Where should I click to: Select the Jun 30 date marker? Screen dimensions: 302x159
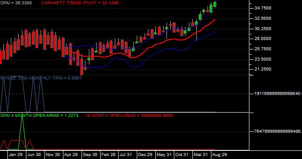(34, 155)
